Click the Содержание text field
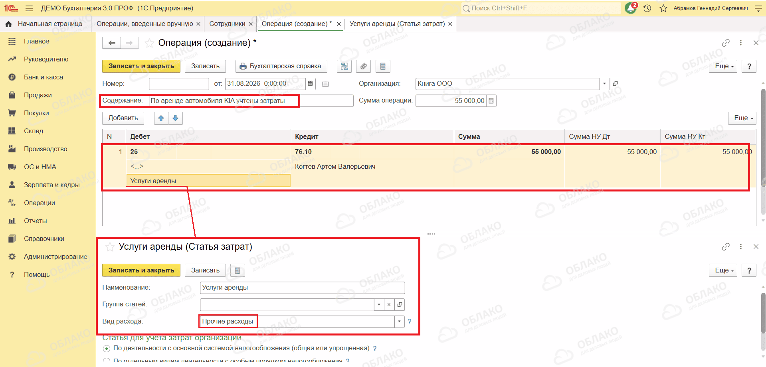 (251, 101)
